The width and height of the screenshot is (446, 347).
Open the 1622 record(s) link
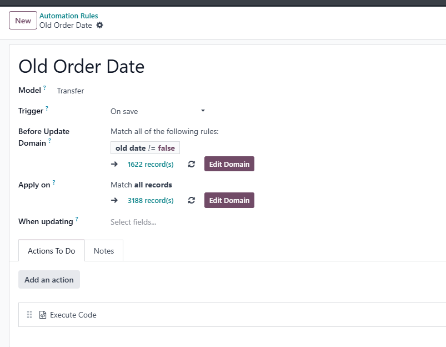coord(151,165)
